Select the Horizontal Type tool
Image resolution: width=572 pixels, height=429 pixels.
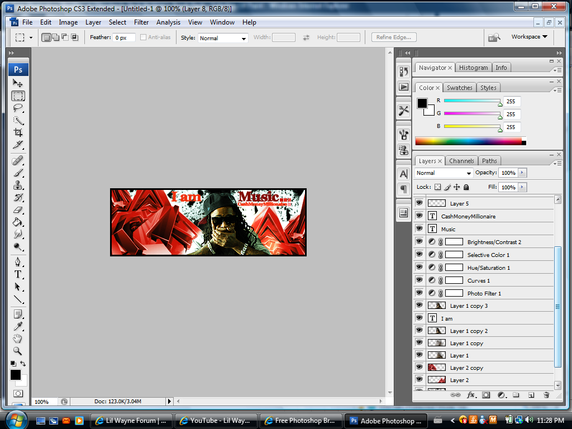tap(17, 274)
